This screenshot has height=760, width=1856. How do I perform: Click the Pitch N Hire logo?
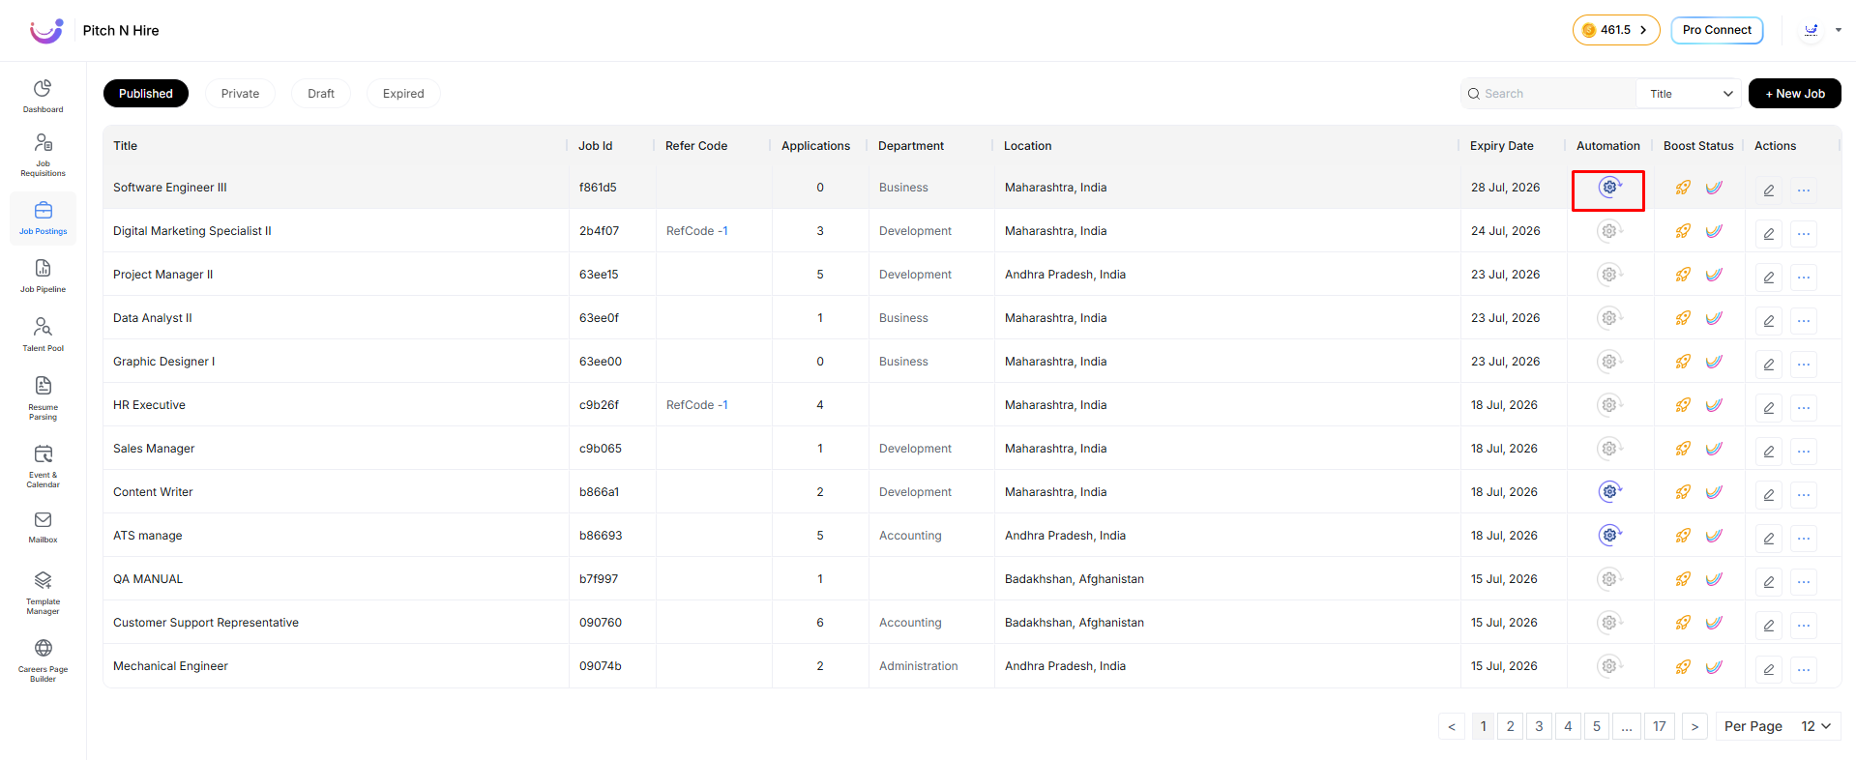[45, 31]
